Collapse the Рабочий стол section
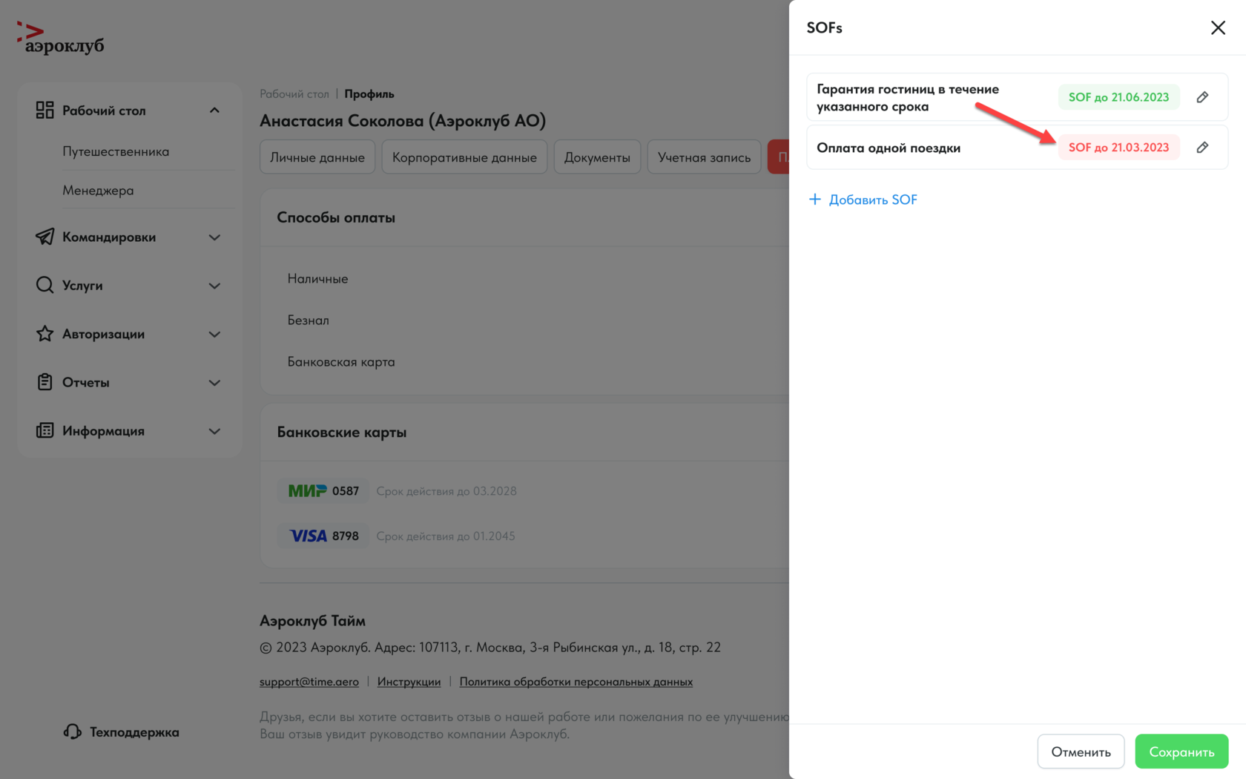This screenshot has height=779, width=1246. coord(214,111)
